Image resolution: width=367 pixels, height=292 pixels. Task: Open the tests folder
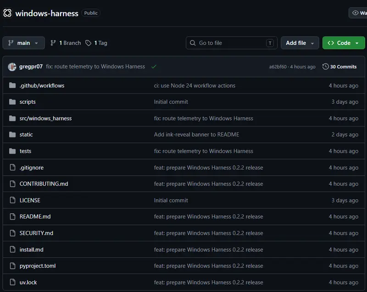pyautogui.click(x=25, y=151)
